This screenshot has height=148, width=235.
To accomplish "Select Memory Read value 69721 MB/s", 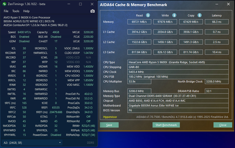I will coord(139,22).
